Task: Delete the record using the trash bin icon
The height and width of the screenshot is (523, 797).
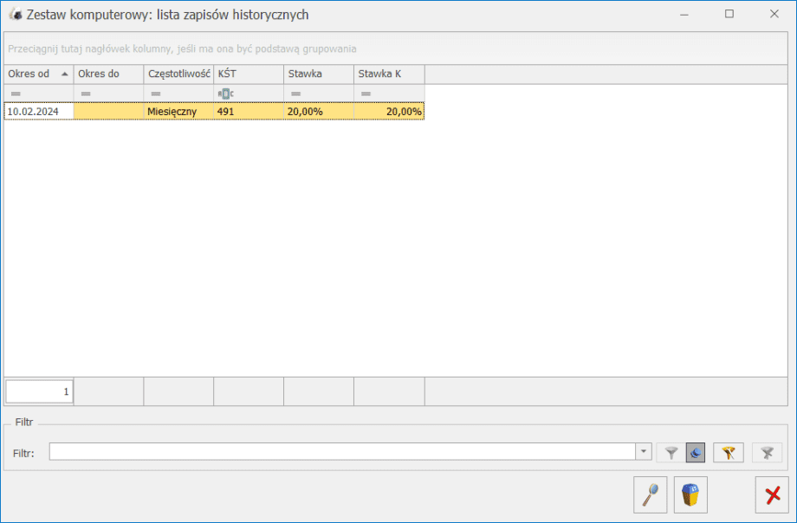Action: [x=690, y=494]
